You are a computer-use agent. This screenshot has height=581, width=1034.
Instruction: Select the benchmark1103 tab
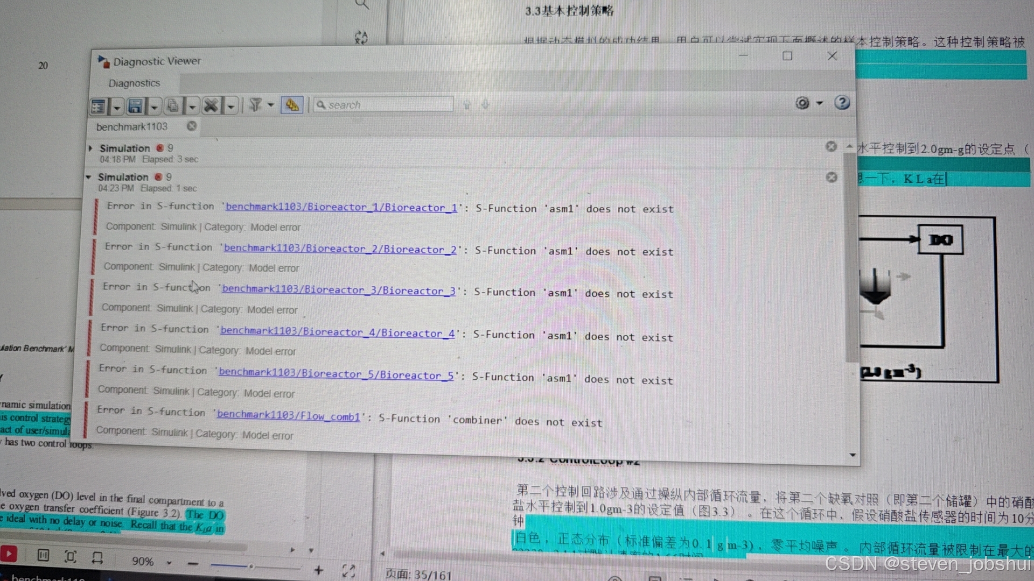(132, 126)
